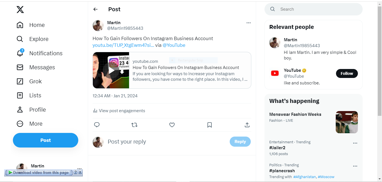Open the youtu.be link in the post
The width and height of the screenshot is (382, 182).
coord(123,45)
